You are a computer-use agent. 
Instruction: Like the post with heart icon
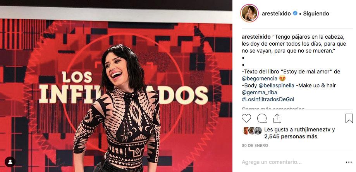click(x=246, y=118)
